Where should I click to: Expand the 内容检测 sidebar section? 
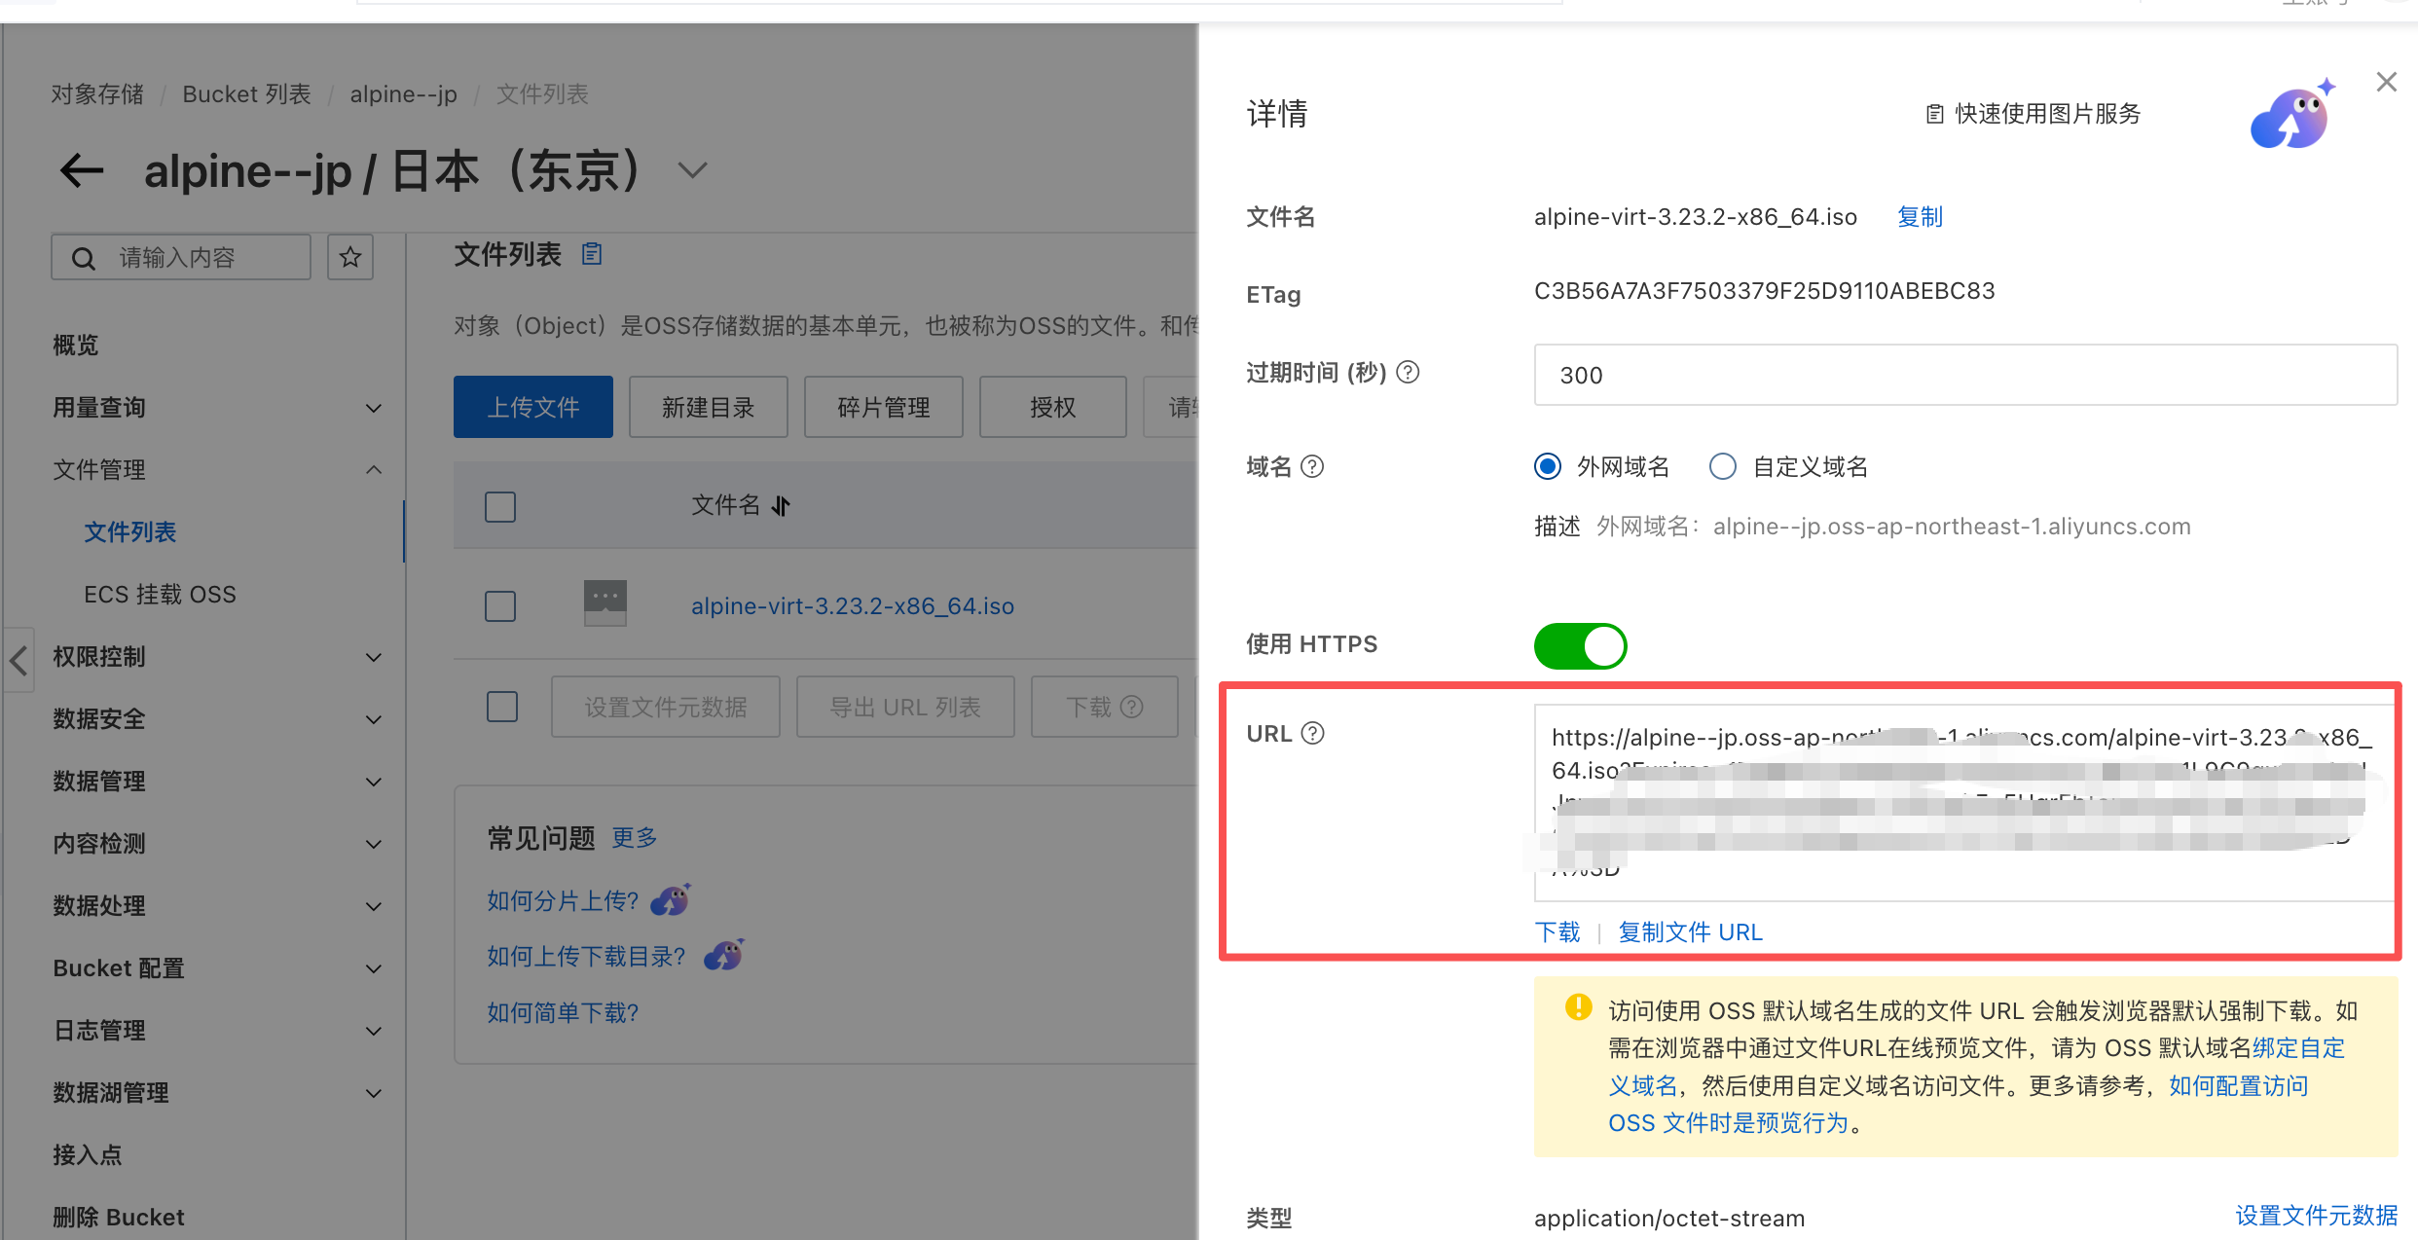tap(373, 844)
